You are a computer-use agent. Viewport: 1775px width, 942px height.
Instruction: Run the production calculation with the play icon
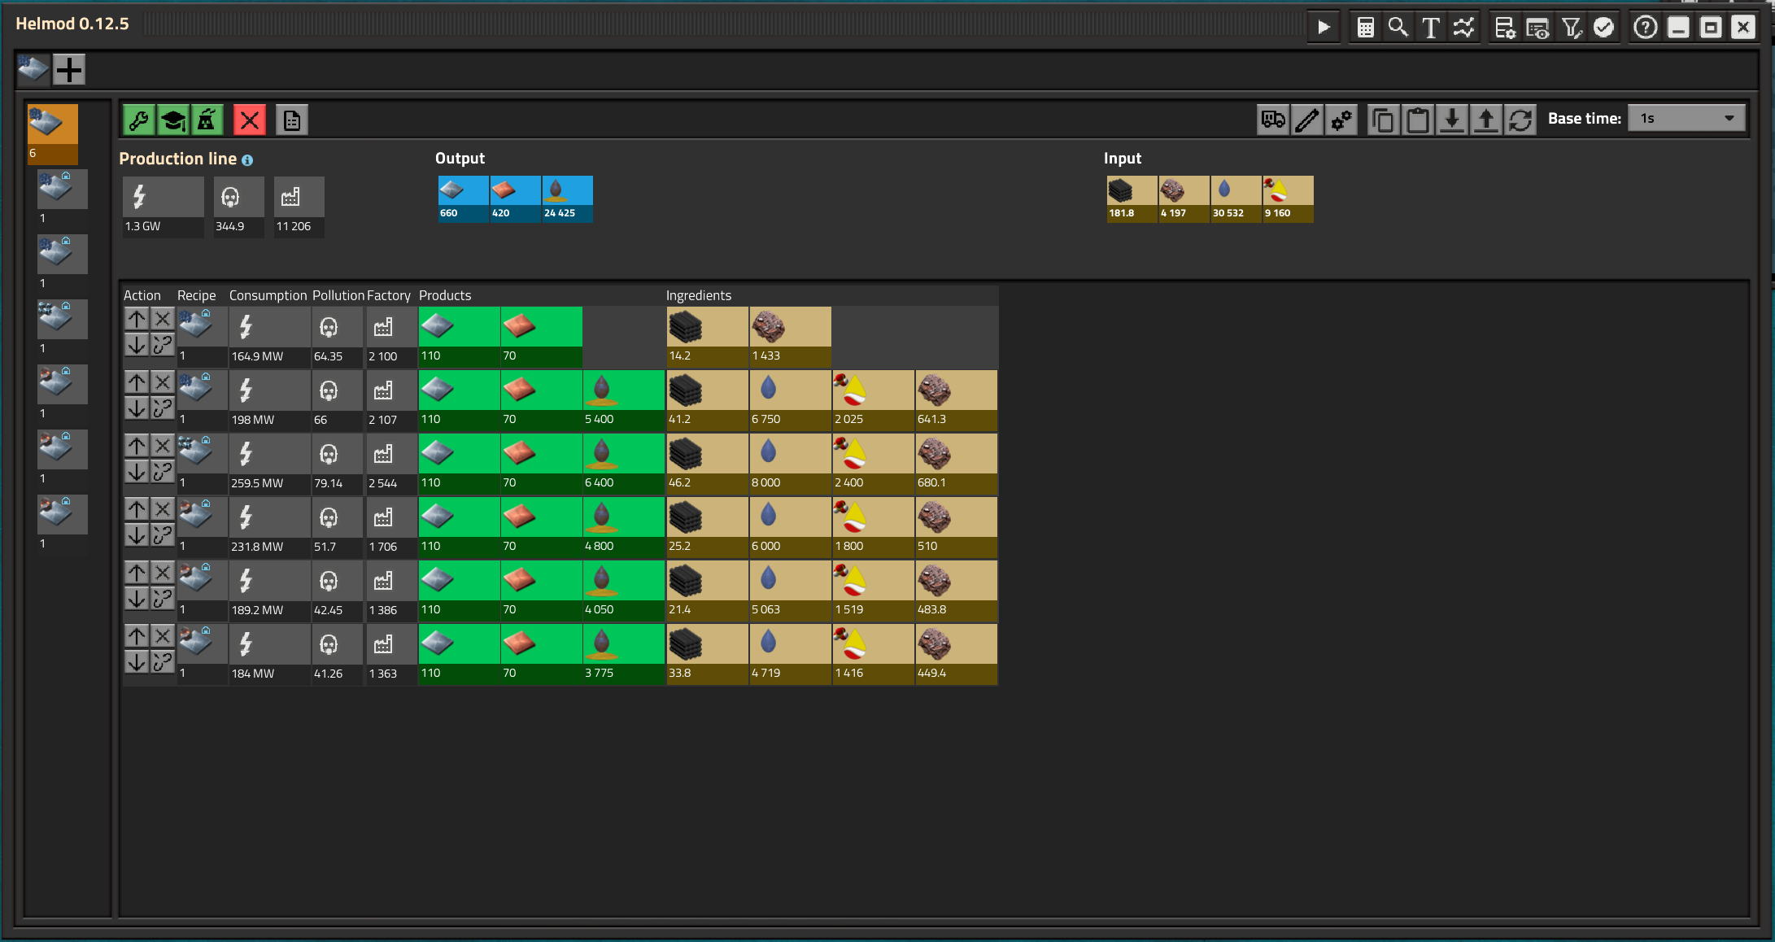[x=1323, y=26]
